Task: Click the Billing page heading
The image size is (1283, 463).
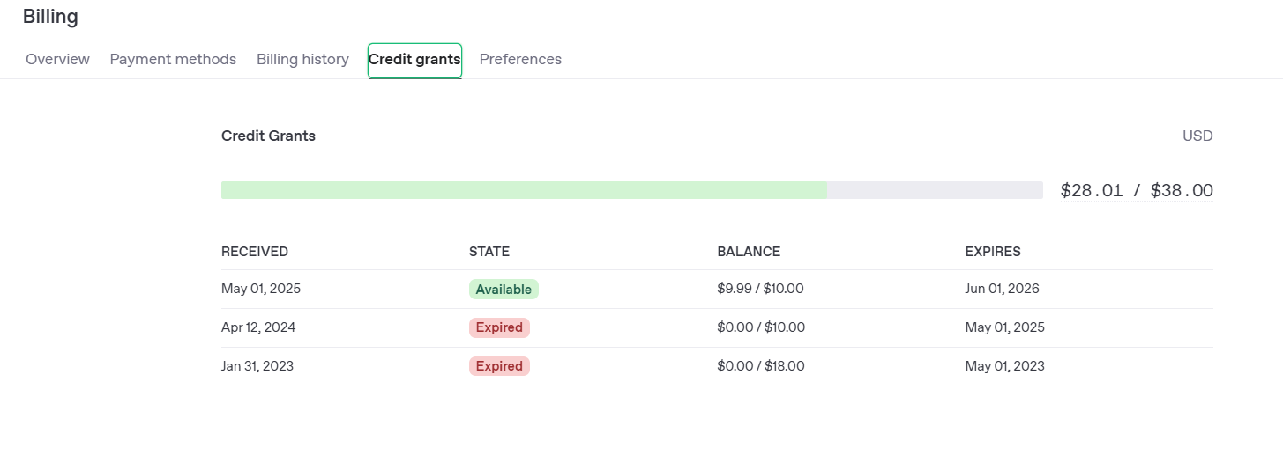Action: pyautogui.click(x=50, y=17)
